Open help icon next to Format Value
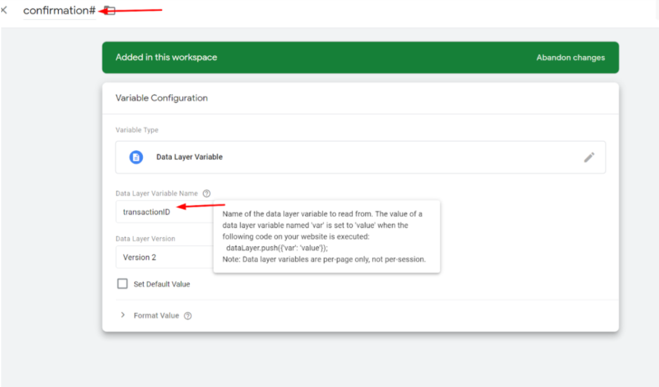659x387 pixels. click(x=188, y=316)
